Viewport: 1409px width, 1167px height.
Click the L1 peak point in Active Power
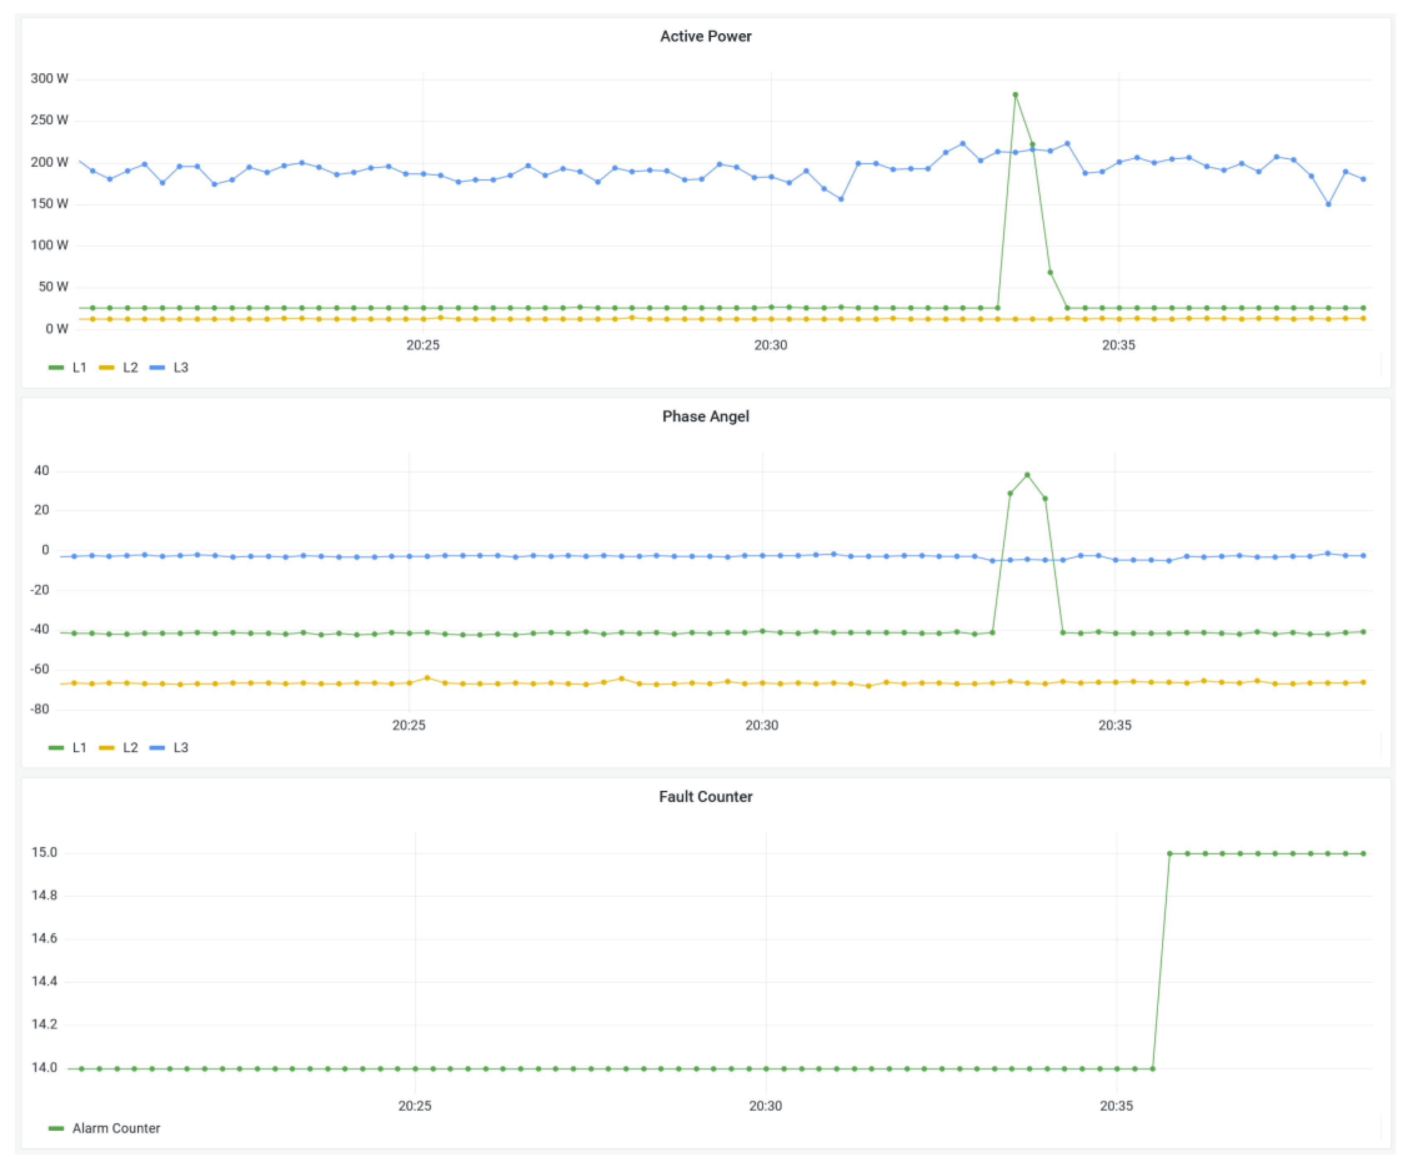point(1015,95)
